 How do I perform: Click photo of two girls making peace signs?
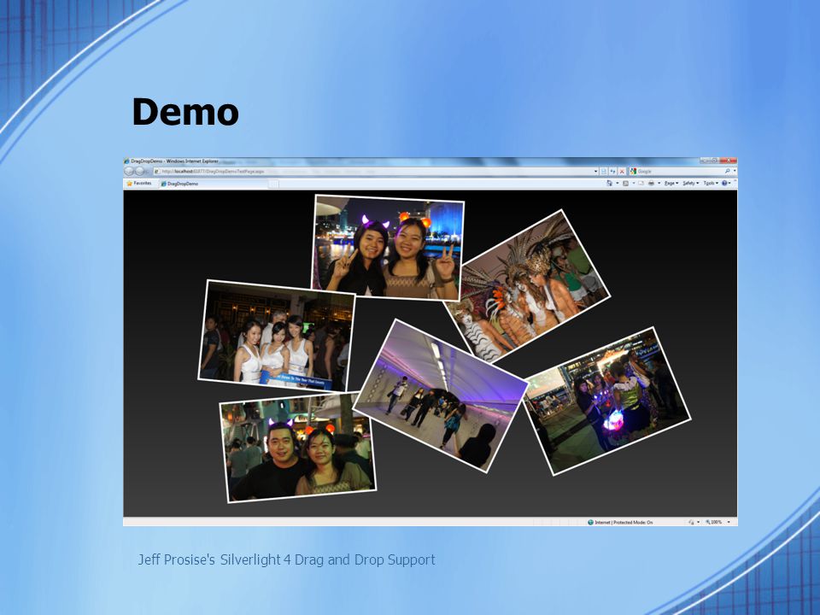(388, 248)
